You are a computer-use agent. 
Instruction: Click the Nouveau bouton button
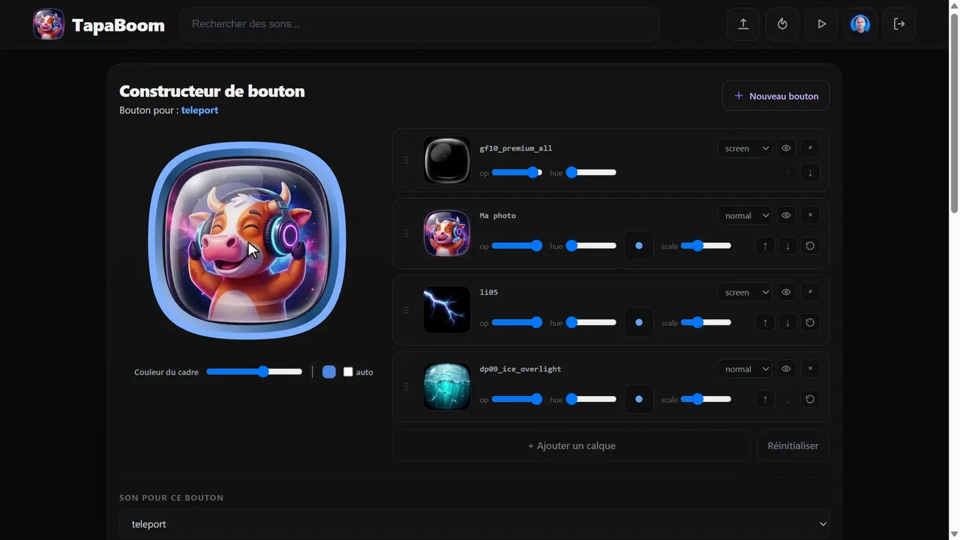[x=776, y=96]
